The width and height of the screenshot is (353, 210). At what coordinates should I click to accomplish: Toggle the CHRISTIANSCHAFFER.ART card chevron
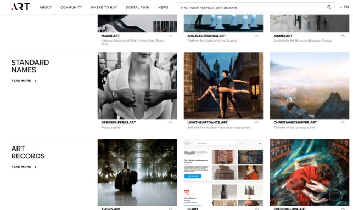[x=343, y=122]
